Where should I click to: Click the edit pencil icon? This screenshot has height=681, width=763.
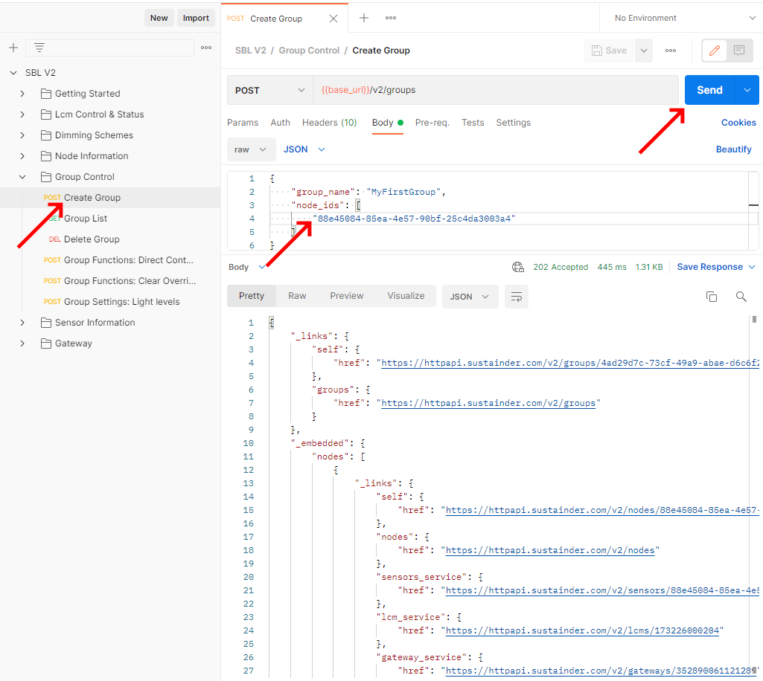click(x=715, y=51)
